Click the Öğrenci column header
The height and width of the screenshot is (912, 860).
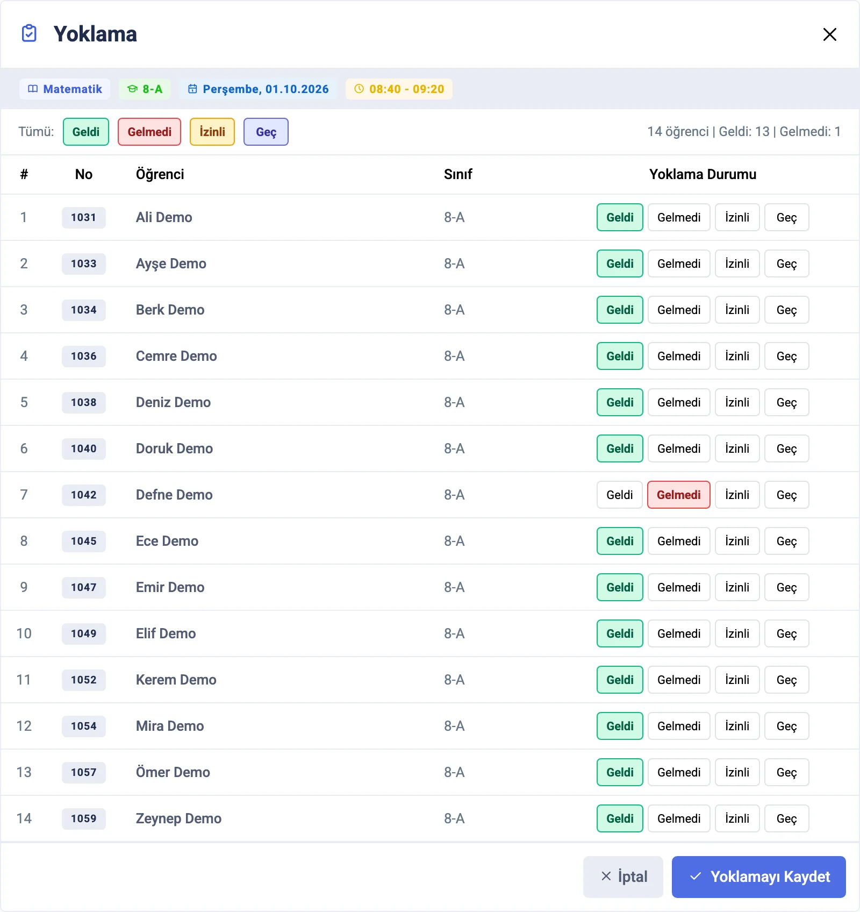160,174
